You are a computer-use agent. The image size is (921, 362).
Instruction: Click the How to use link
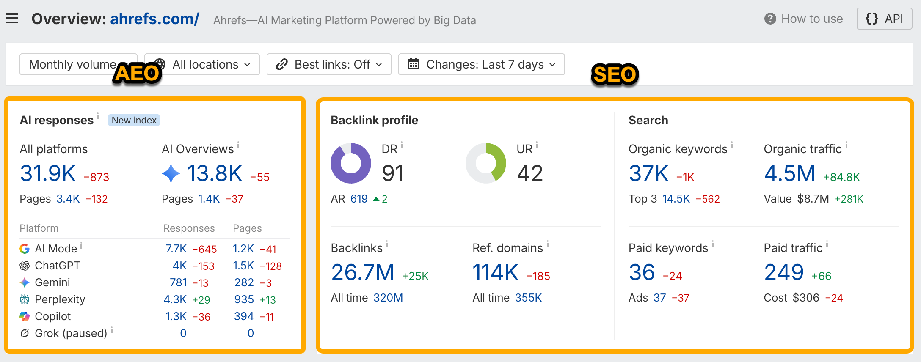point(812,19)
